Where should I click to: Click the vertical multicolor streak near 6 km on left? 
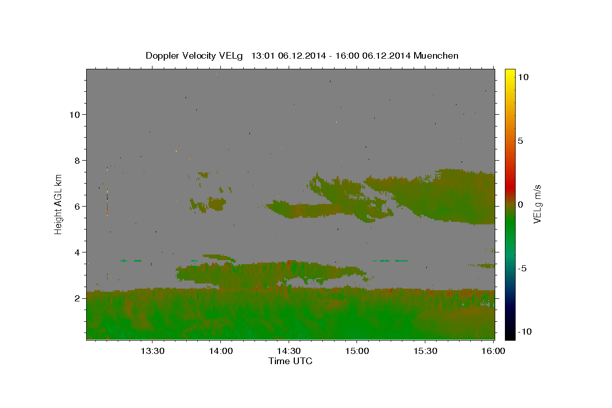(x=107, y=202)
